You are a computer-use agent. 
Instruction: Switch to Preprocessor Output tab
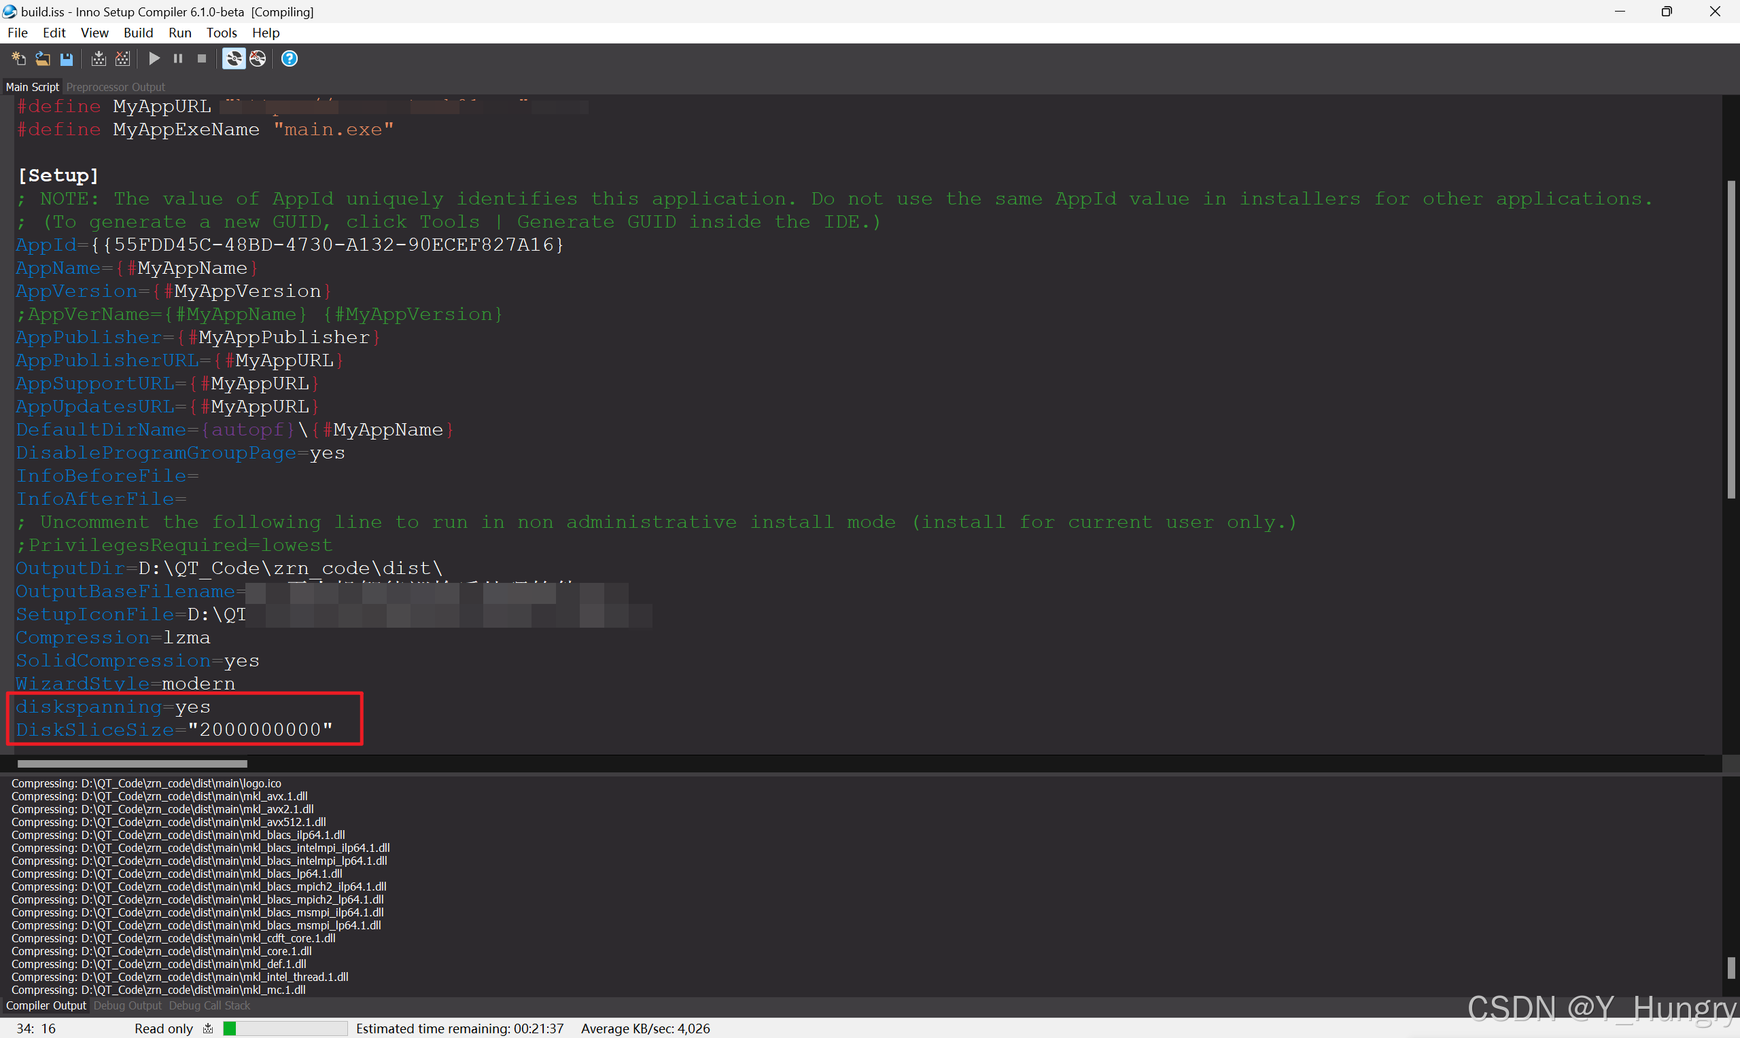coord(116,87)
